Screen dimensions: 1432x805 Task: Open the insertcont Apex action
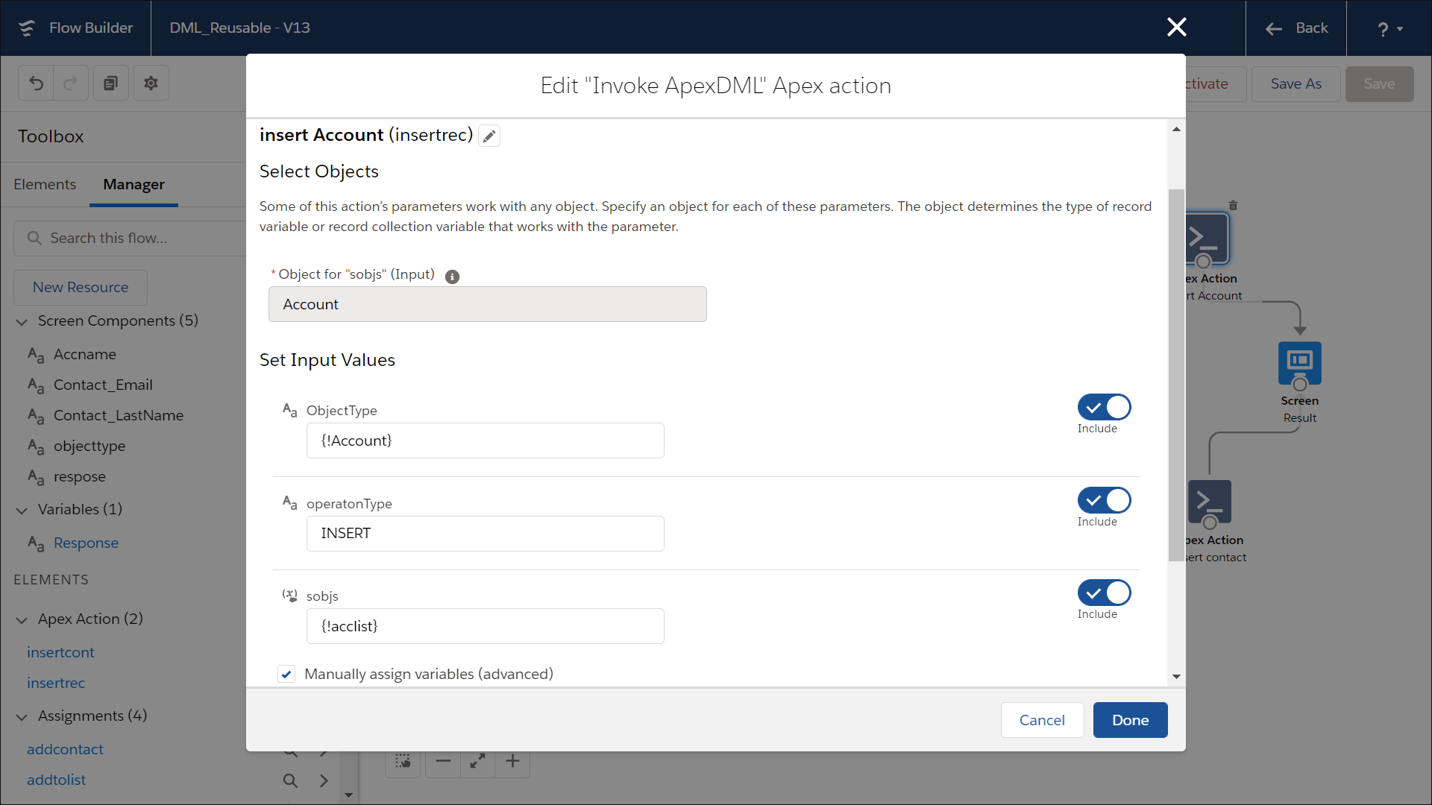tap(60, 652)
